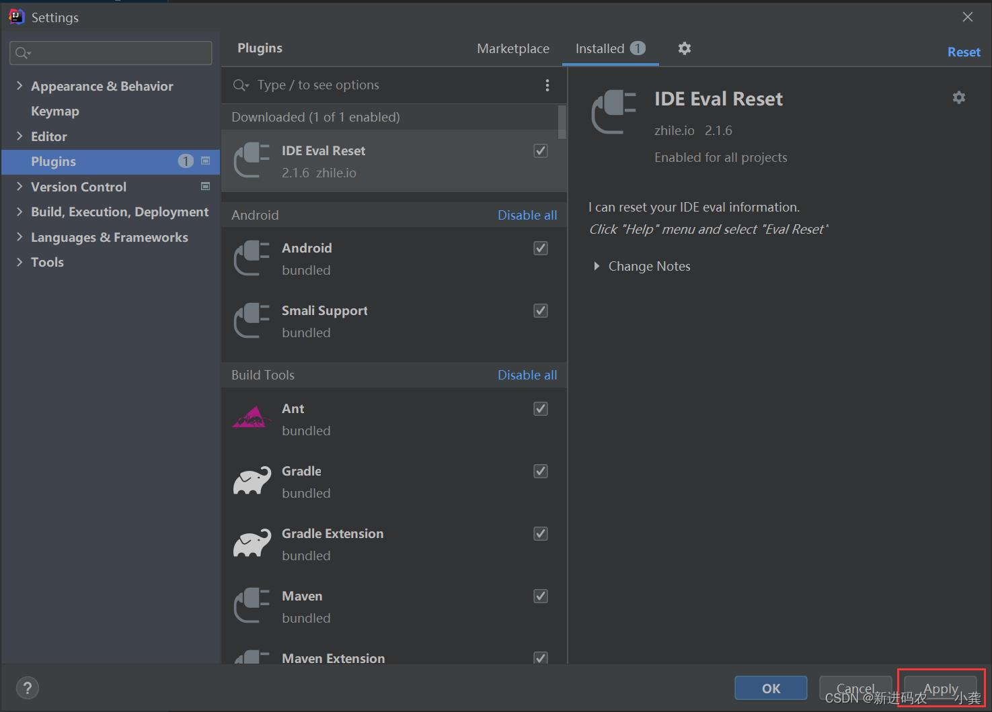
Task: Select the Smali Support plugin name
Action: tap(325, 310)
